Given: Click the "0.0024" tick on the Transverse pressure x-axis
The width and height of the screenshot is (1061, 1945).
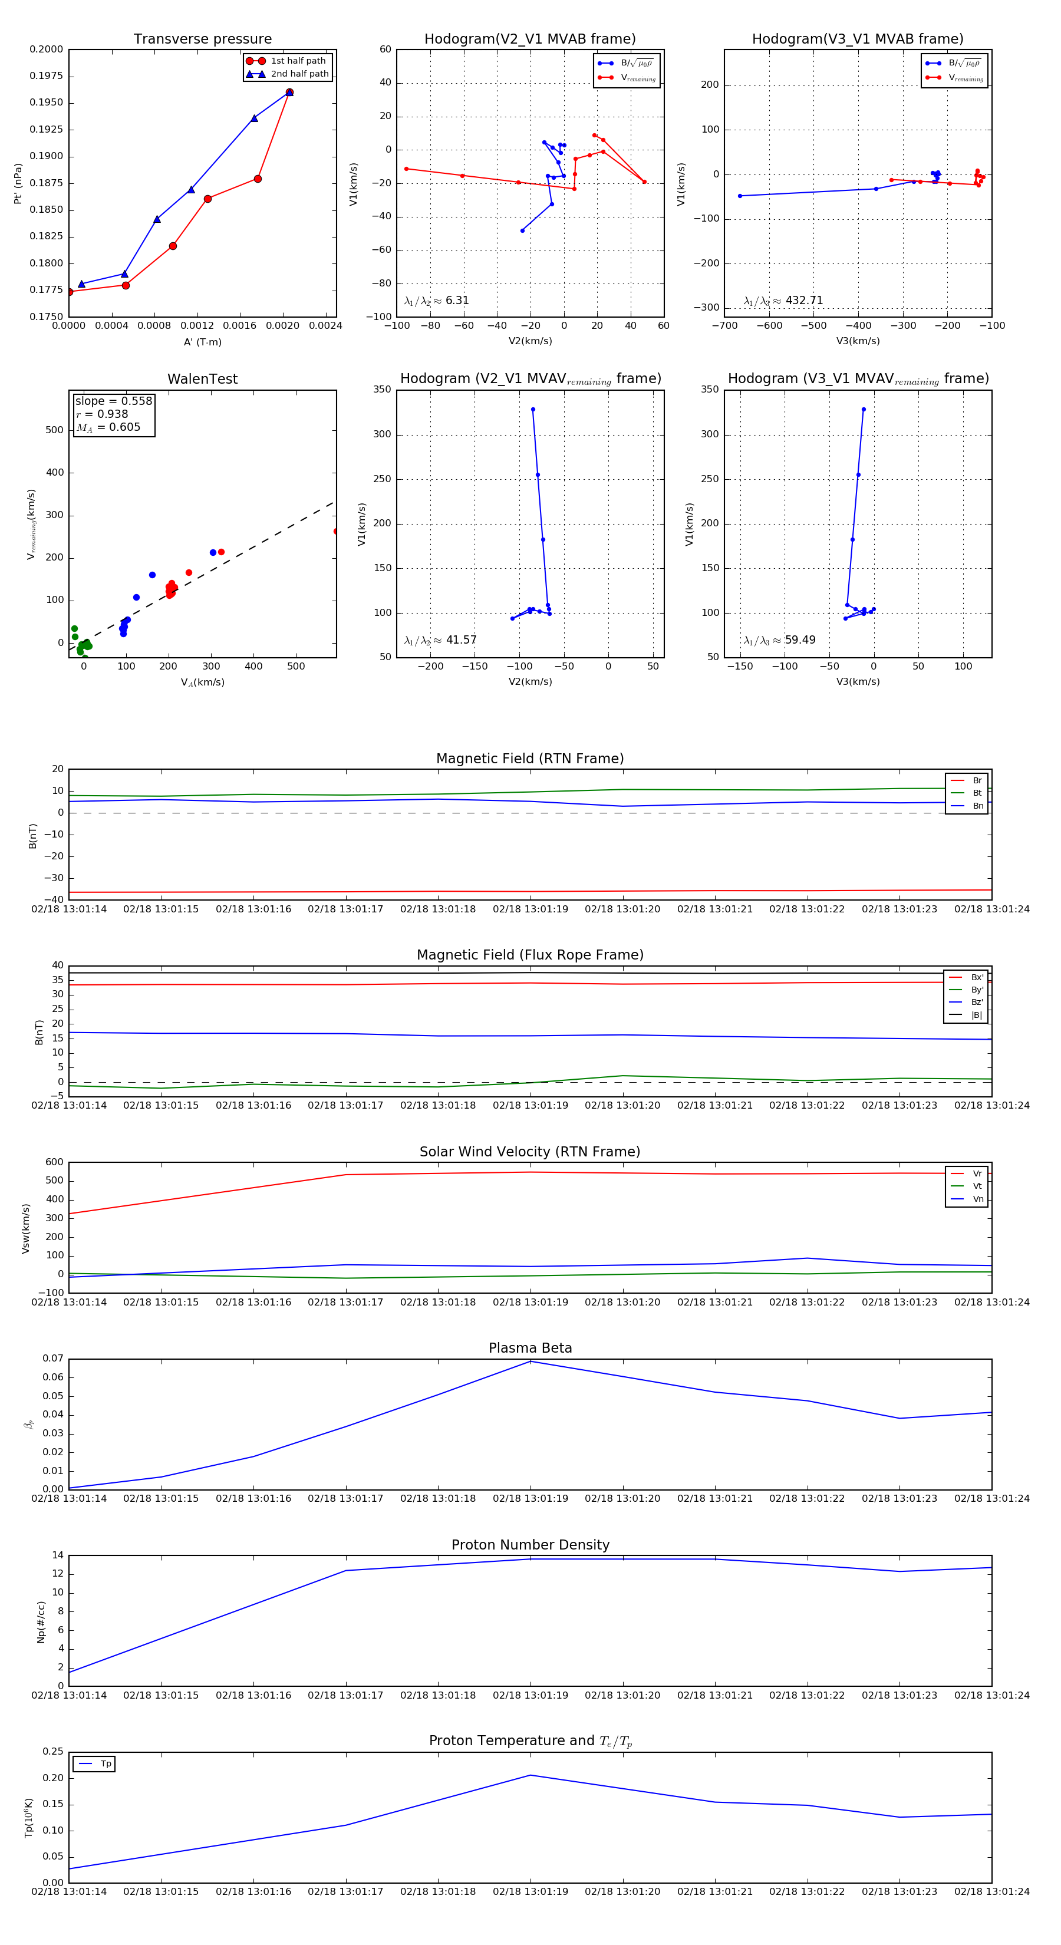Looking at the screenshot, I should (x=325, y=326).
